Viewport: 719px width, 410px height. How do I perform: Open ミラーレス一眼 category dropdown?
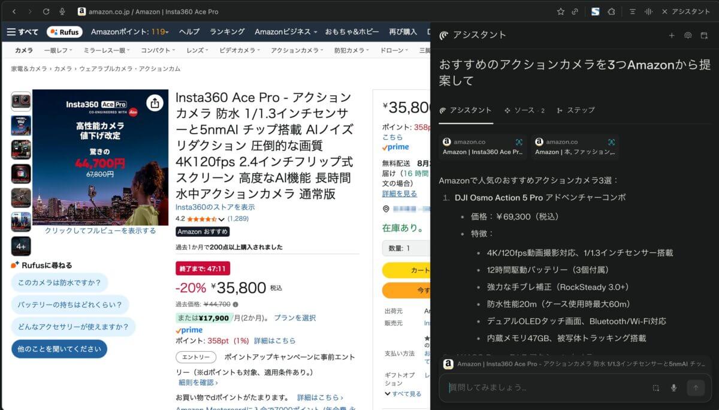107,50
